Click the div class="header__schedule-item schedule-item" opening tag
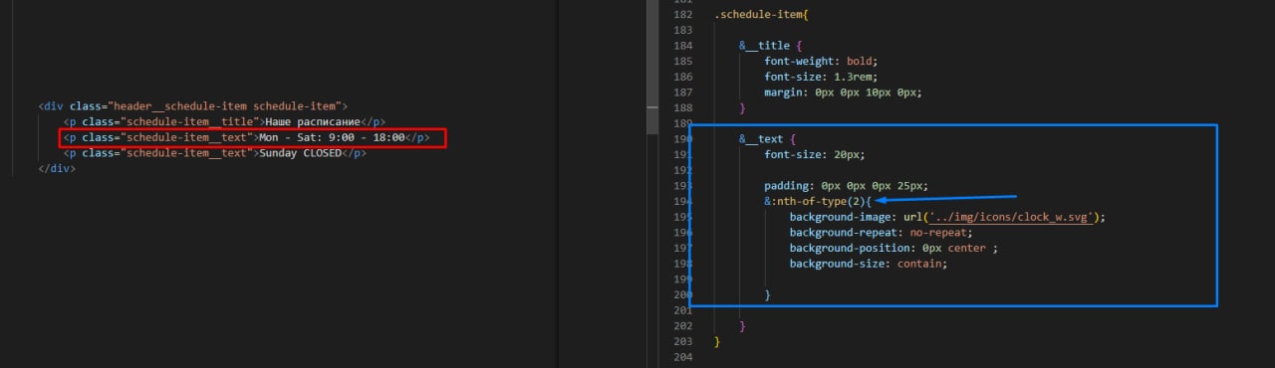This screenshot has width=1275, height=368. [x=192, y=105]
